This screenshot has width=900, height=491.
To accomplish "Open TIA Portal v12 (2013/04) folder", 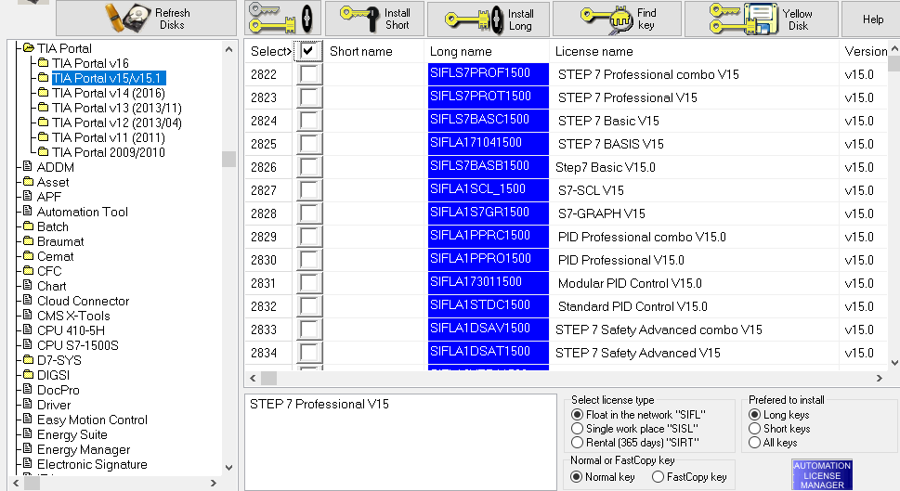I will [116, 123].
